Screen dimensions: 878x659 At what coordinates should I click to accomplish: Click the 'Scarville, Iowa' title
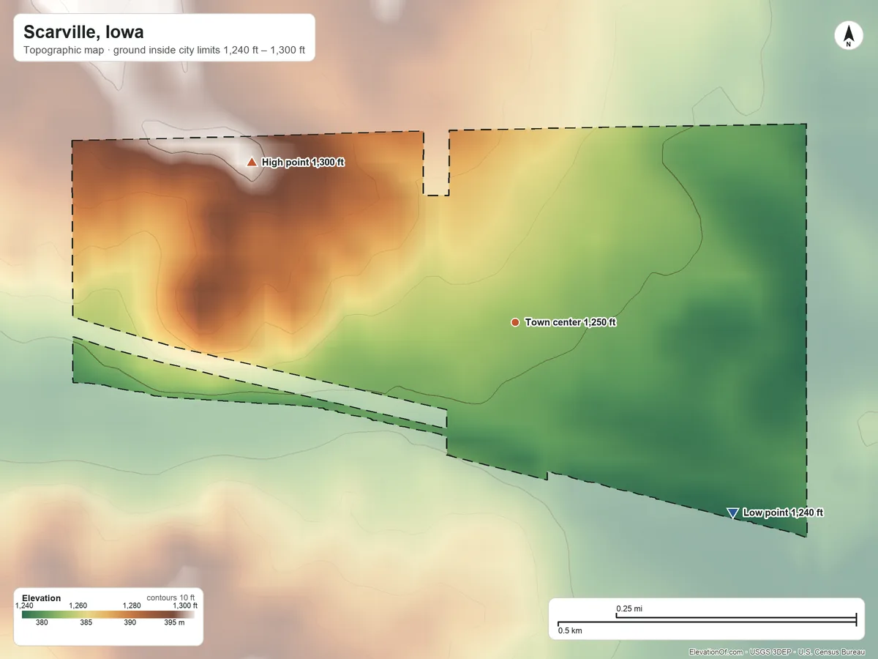[83, 32]
